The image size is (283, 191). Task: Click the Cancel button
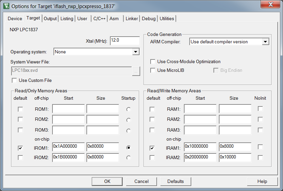pyautogui.click(x=141, y=182)
